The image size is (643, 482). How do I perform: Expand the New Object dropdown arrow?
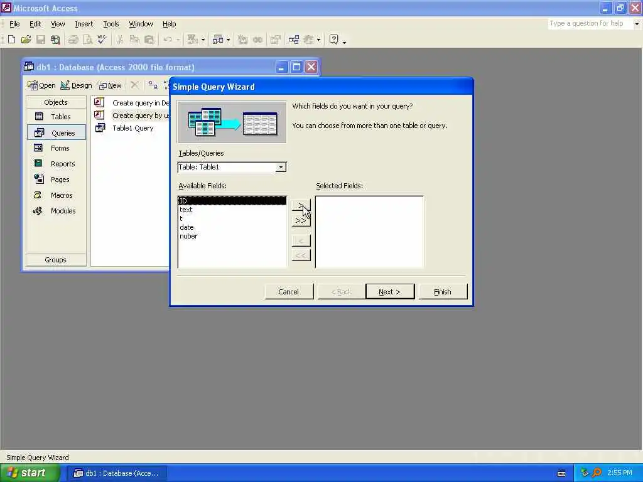(x=318, y=40)
